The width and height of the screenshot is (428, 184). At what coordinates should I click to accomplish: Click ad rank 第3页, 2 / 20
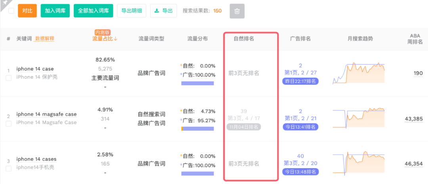pos(300,163)
